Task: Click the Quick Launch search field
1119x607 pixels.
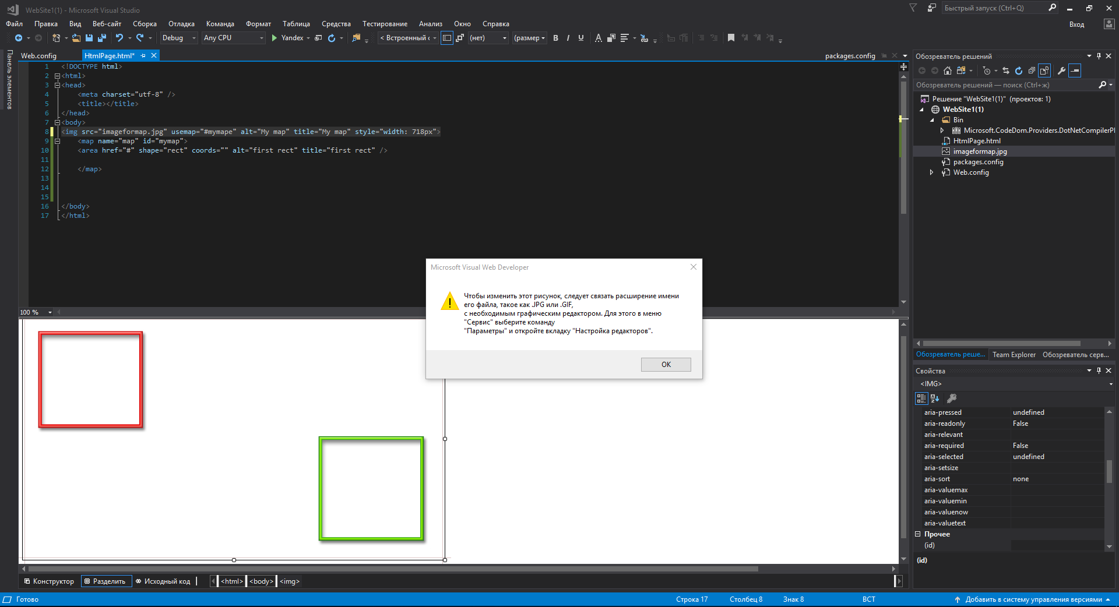Action: pos(1000,8)
